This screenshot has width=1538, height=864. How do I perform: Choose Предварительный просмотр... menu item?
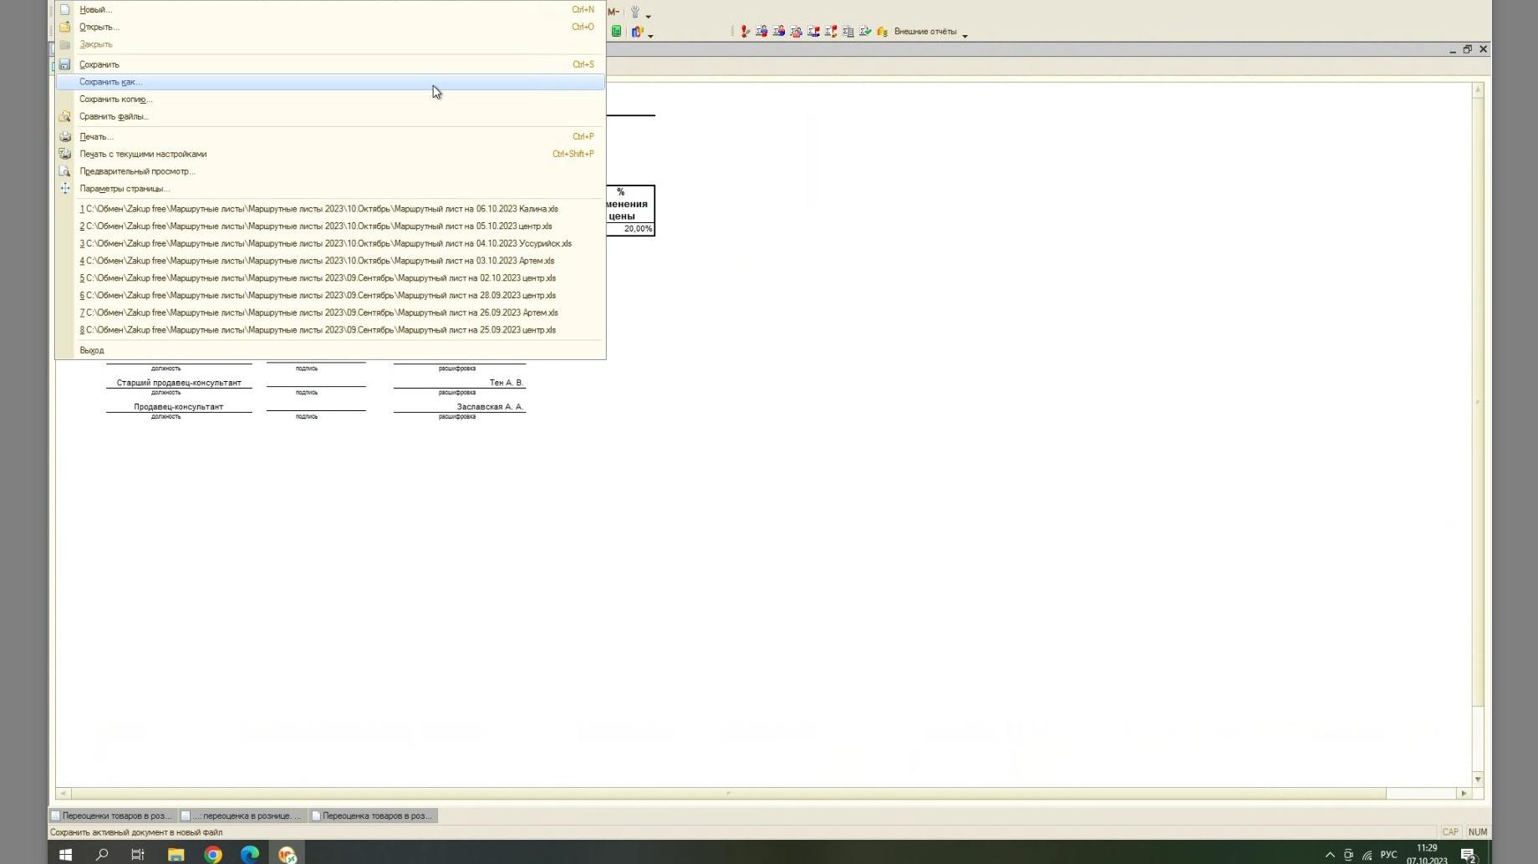point(330,171)
